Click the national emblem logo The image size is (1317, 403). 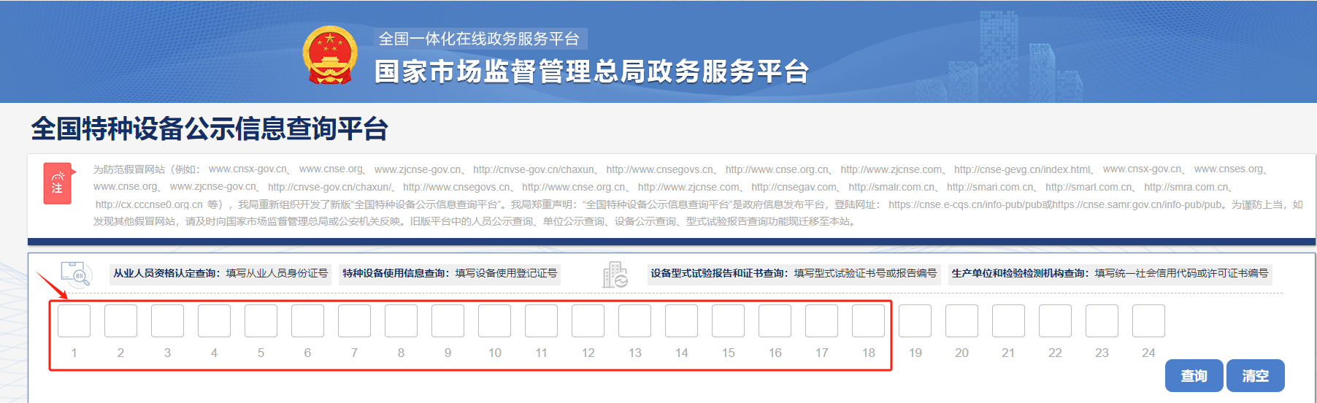pyautogui.click(x=330, y=55)
